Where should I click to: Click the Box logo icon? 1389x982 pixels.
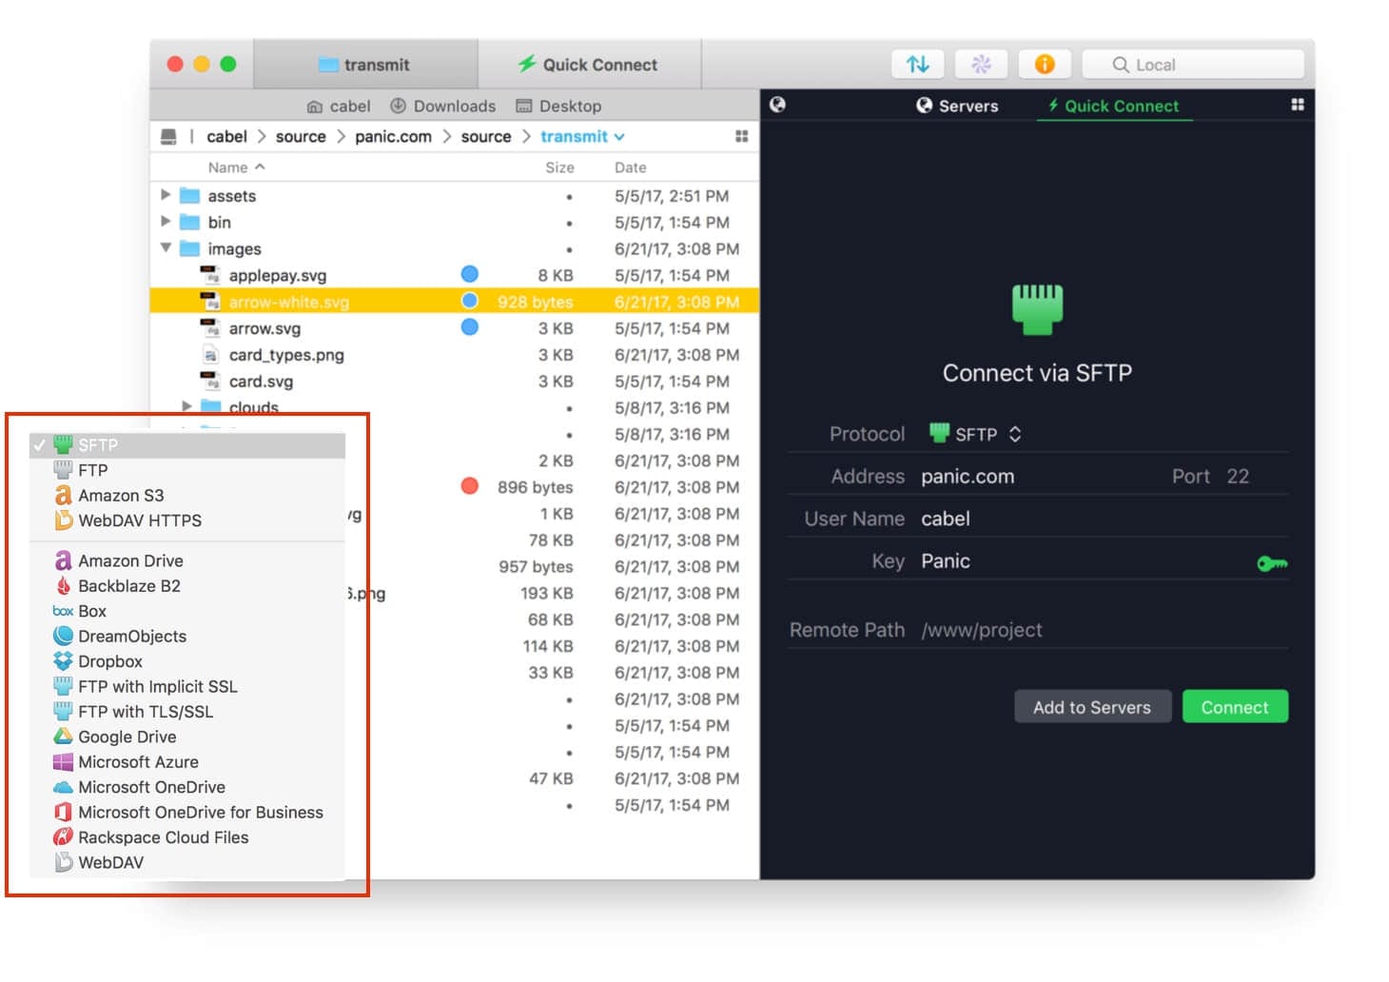click(63, 611)
